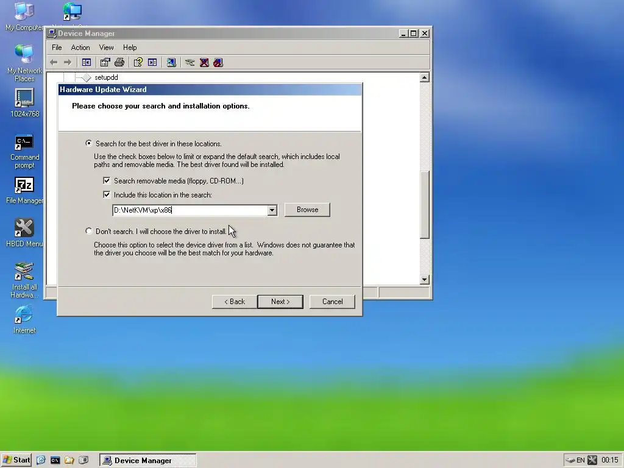Select the Install all Hardware desktop icon
The width and height of the screenshot is (624, 468).
click(24, 280)
